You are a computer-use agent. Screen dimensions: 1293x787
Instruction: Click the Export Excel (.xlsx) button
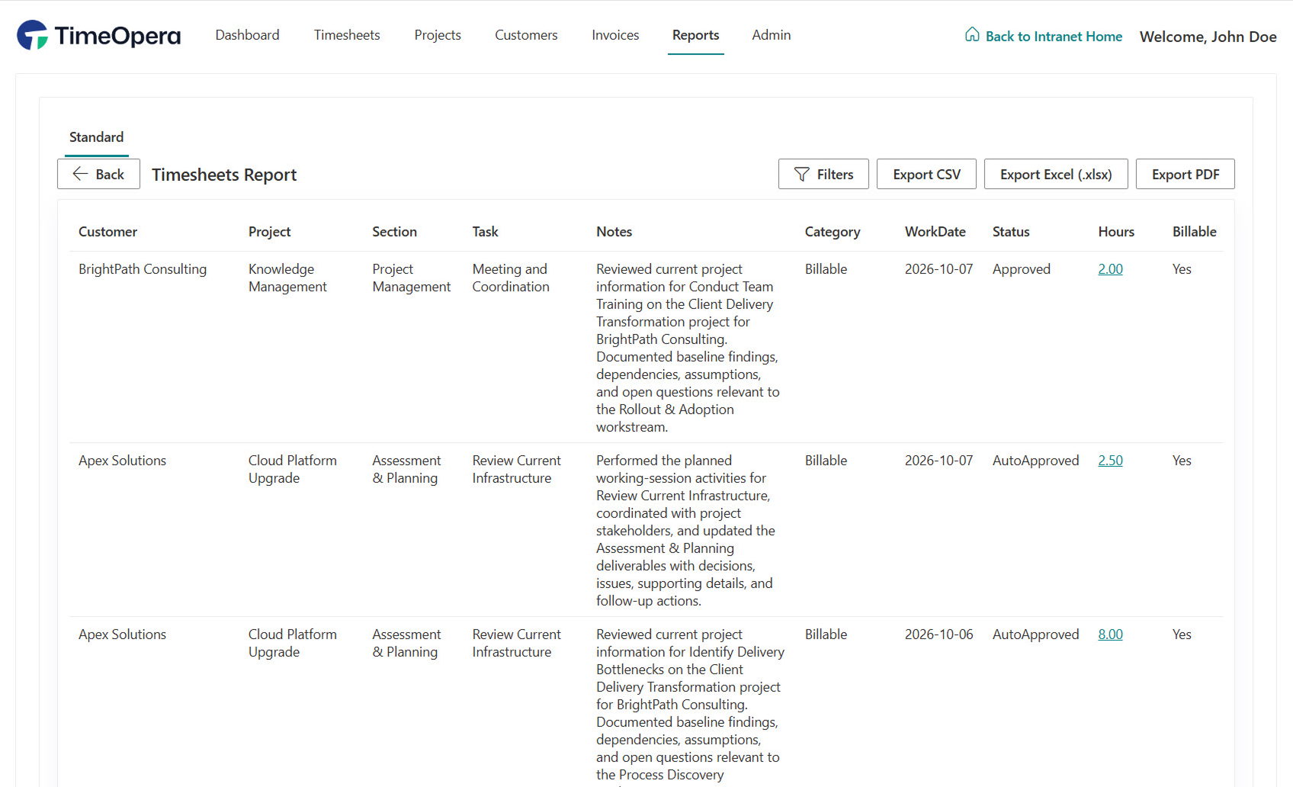pyautogui.click(x=1056, y=175)
